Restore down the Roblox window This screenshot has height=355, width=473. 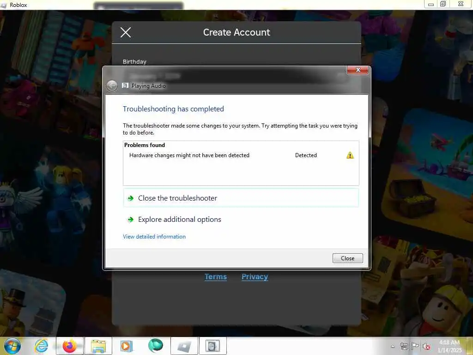pos(443,4)
